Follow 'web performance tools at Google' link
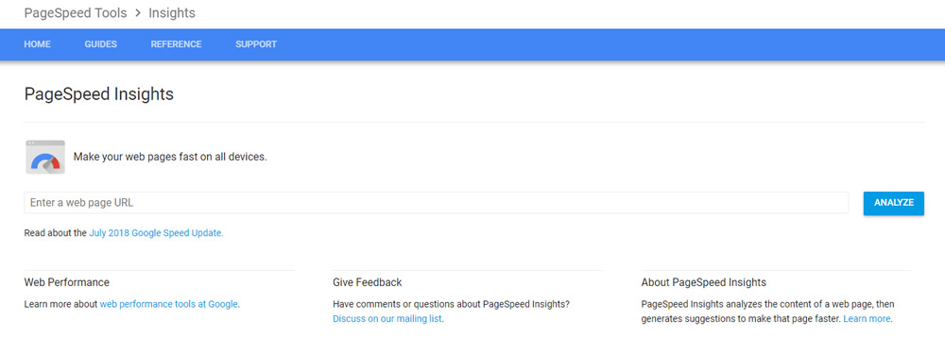The width and height of the screenshot is (945, 354). (169, 304)
